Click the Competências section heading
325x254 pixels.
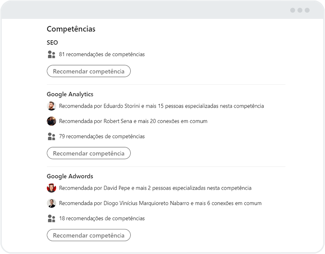tap(71, 29)
